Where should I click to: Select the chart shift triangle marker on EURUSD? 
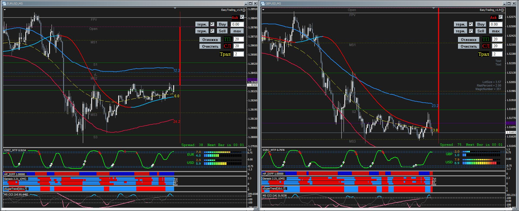tap(175, 8)
